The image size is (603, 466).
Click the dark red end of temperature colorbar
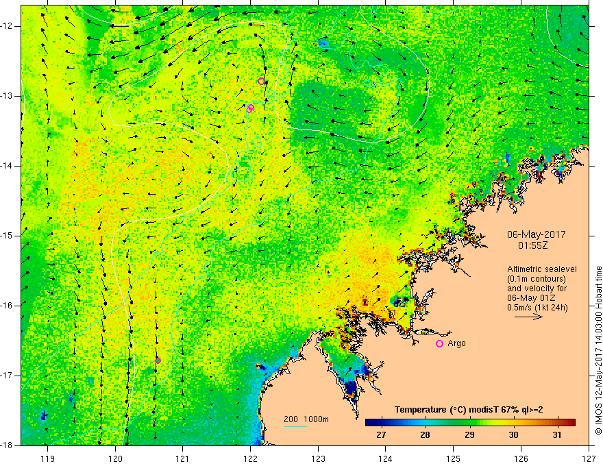pos(570,423)
